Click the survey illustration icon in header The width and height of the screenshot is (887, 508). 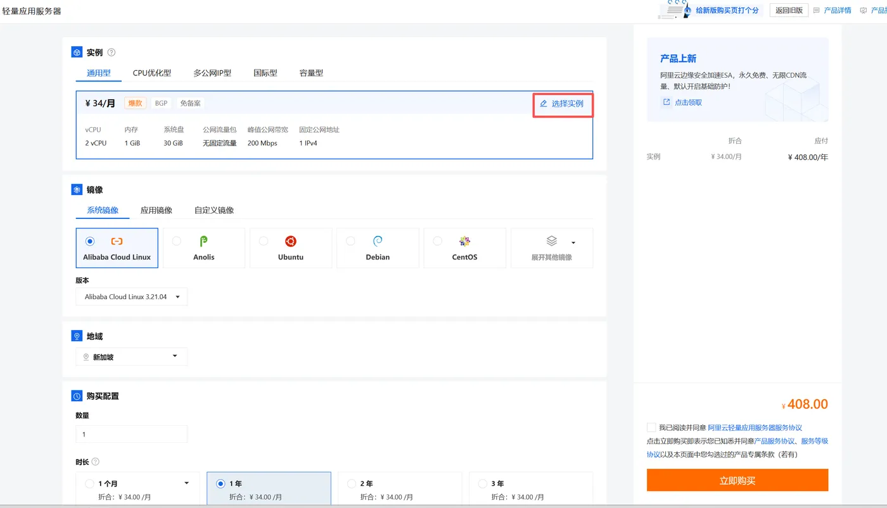point(675,10)
